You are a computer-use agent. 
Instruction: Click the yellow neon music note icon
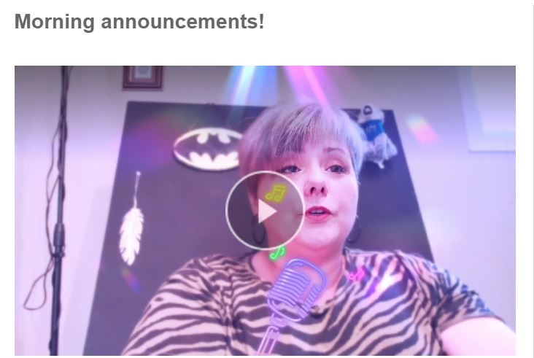276,194
